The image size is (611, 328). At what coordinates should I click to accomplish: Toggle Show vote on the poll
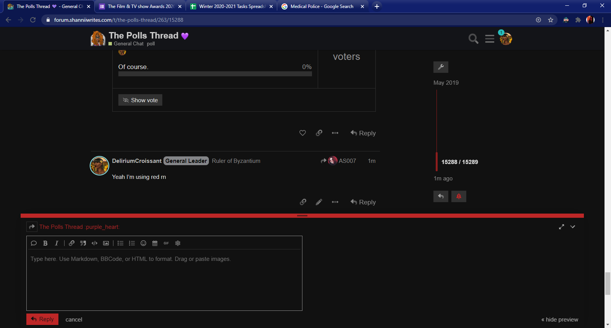coord(140,100)
